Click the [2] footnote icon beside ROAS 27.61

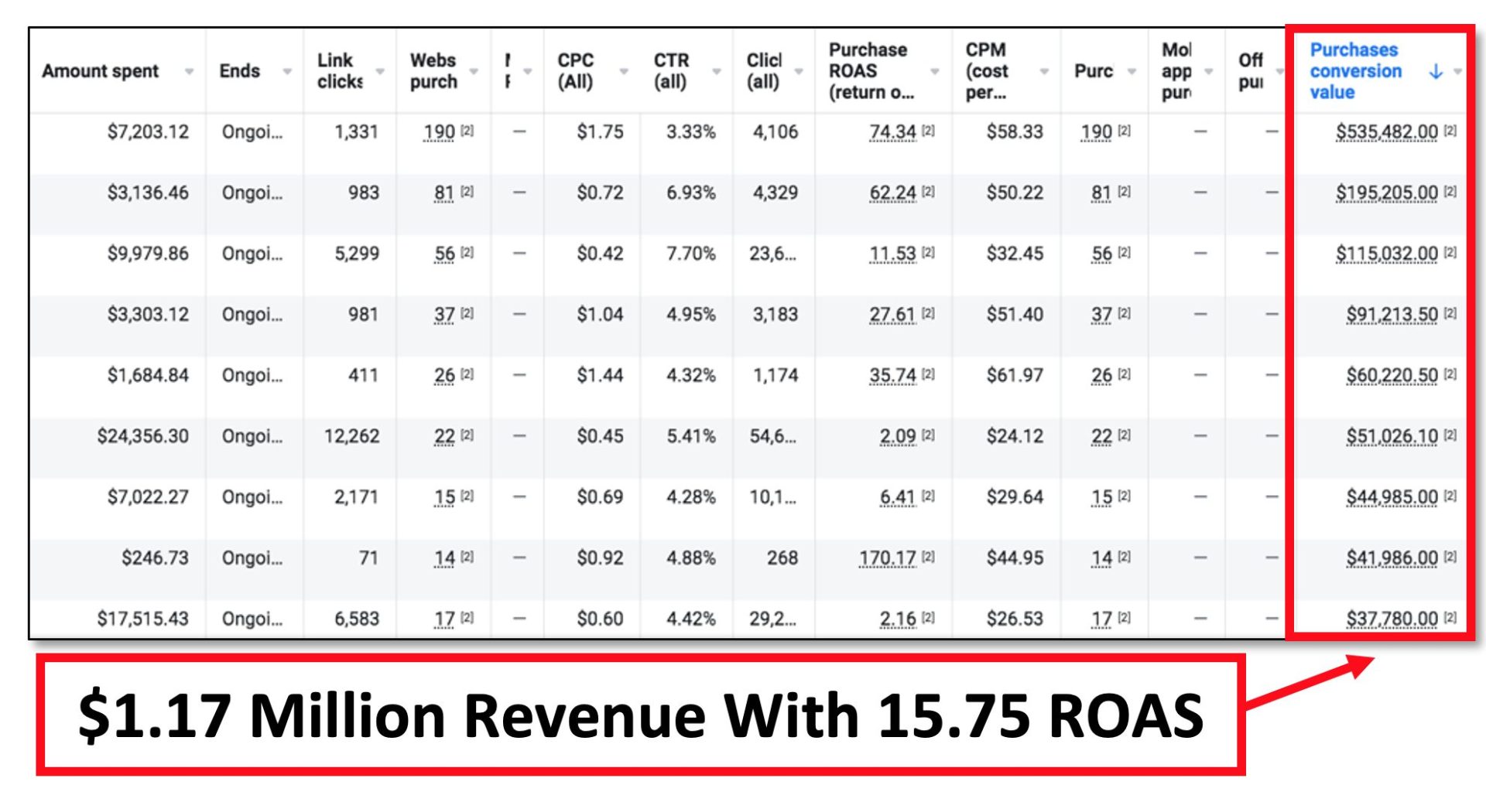point(928,313)
